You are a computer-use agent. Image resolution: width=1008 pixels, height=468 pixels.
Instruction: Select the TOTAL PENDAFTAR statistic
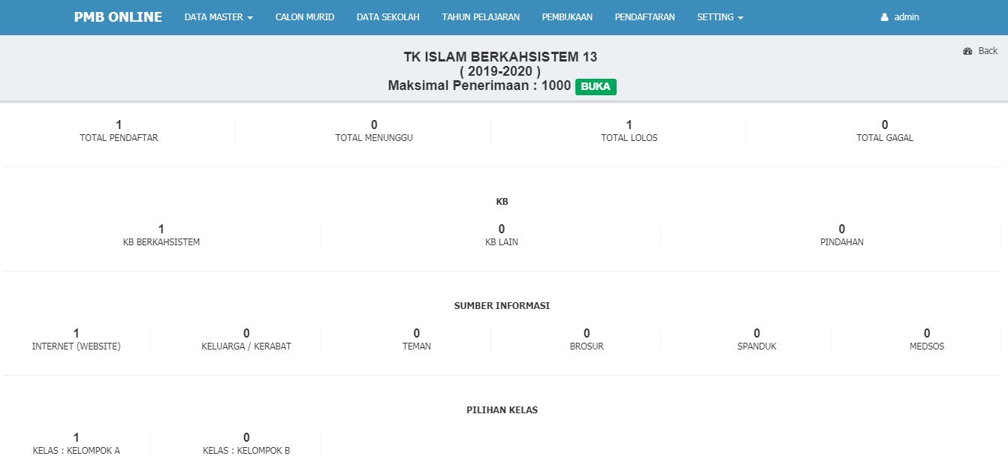pos(119,131)
